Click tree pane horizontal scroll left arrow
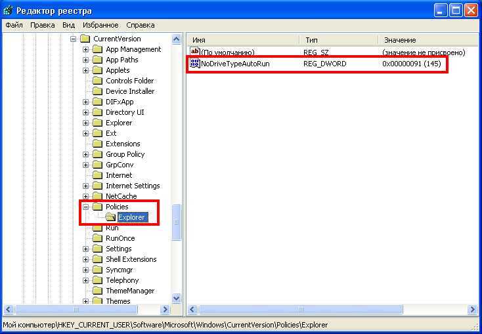This screenshot has width=482, height=334. [9, 309]
